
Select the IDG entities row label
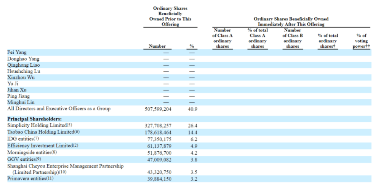click(x=23, y=139)
